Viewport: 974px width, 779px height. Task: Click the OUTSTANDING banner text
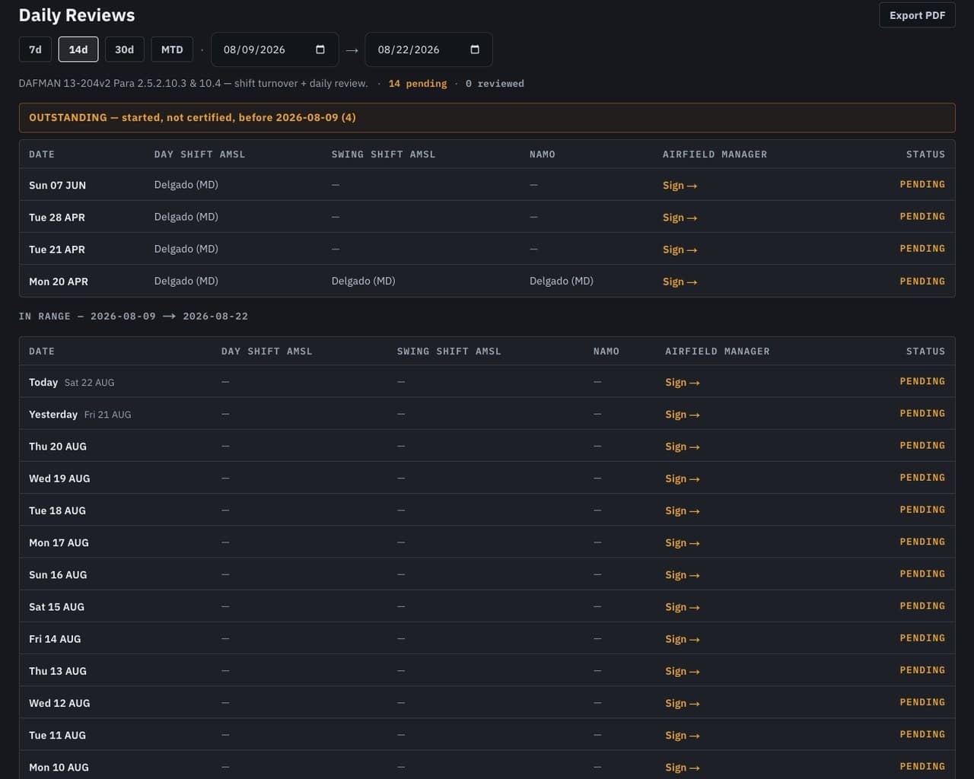tap(193, 117)
